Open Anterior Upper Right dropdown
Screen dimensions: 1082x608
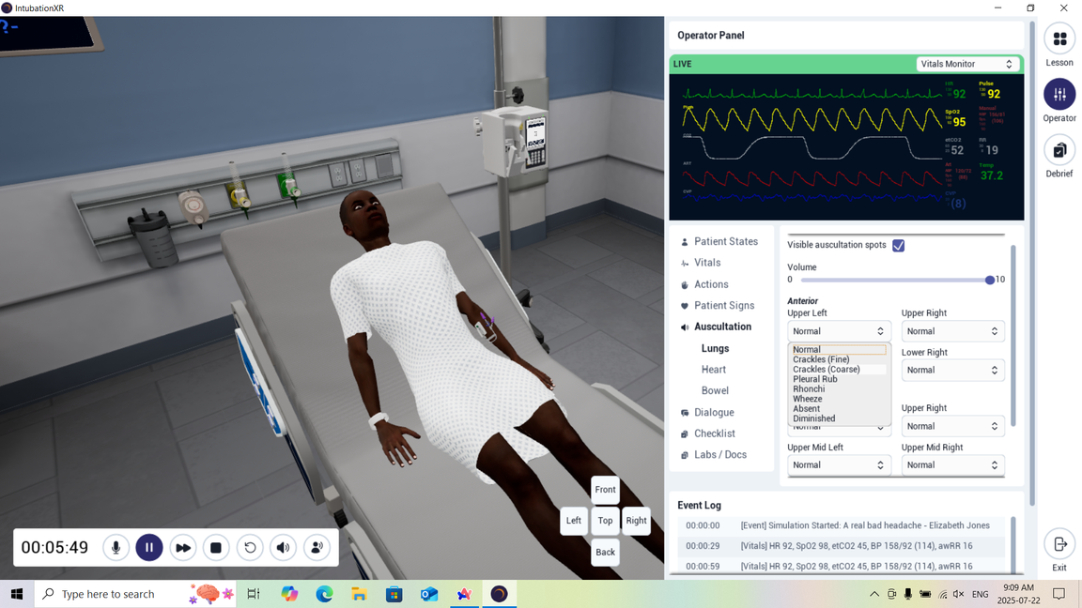pyautogui.click(x=953, y=331)
